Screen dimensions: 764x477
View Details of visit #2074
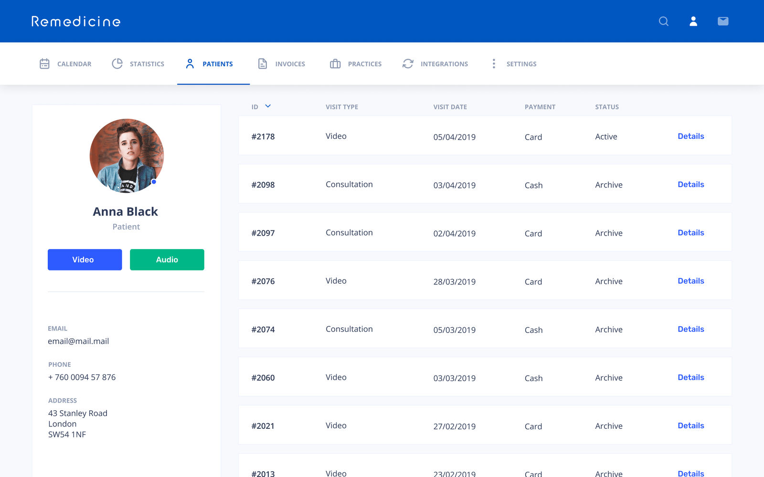pos(690,329)
